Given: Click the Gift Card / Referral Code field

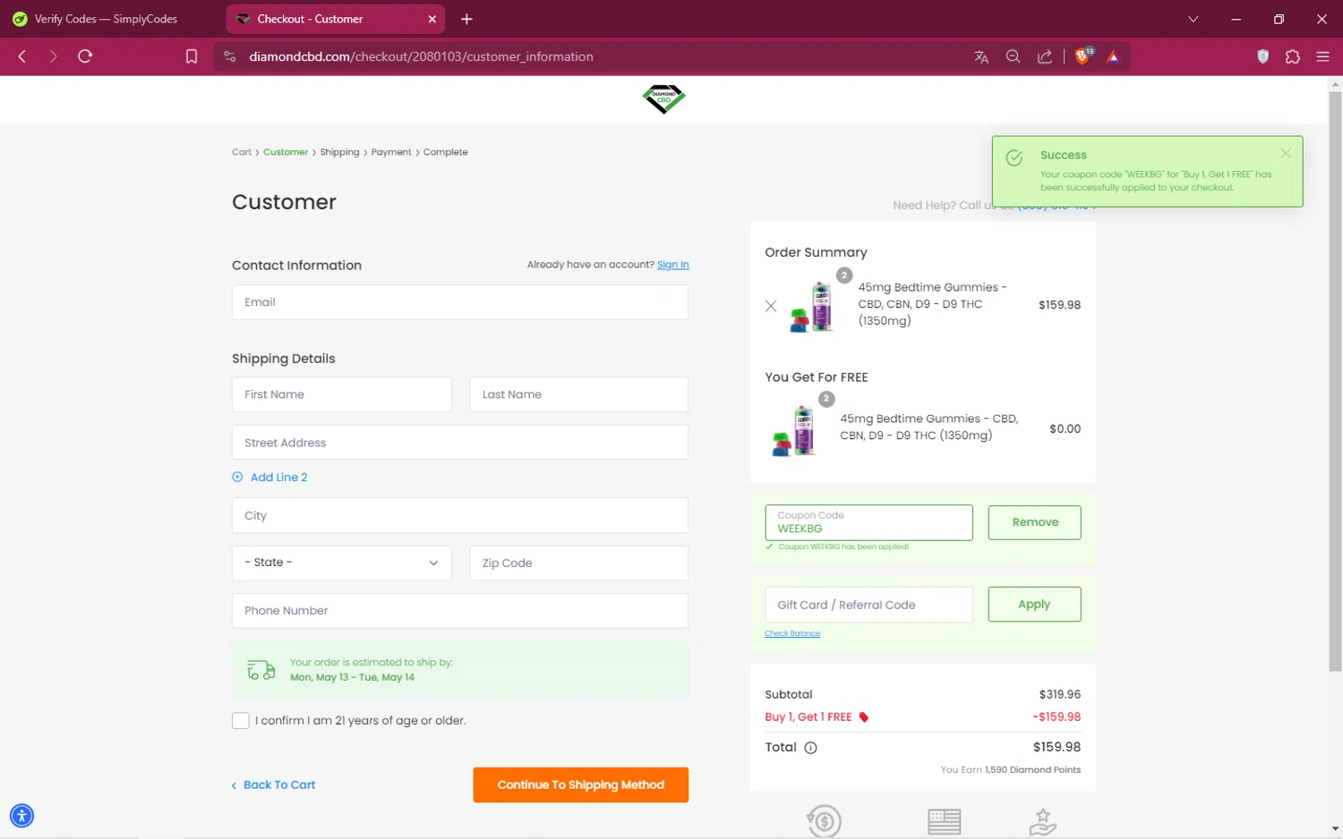Looking at the screenshot, I should 868,605.
